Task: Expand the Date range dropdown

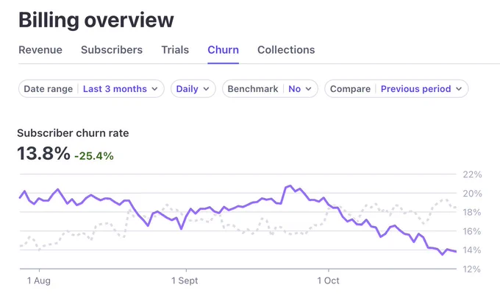Action: pyautogui.click(x=91, y=89)
